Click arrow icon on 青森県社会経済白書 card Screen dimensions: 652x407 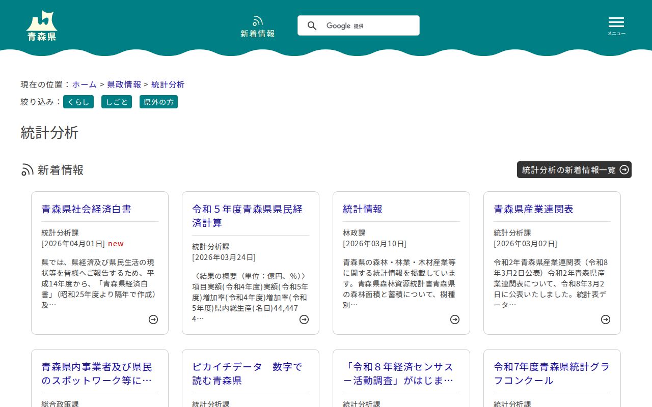(153, 319)
